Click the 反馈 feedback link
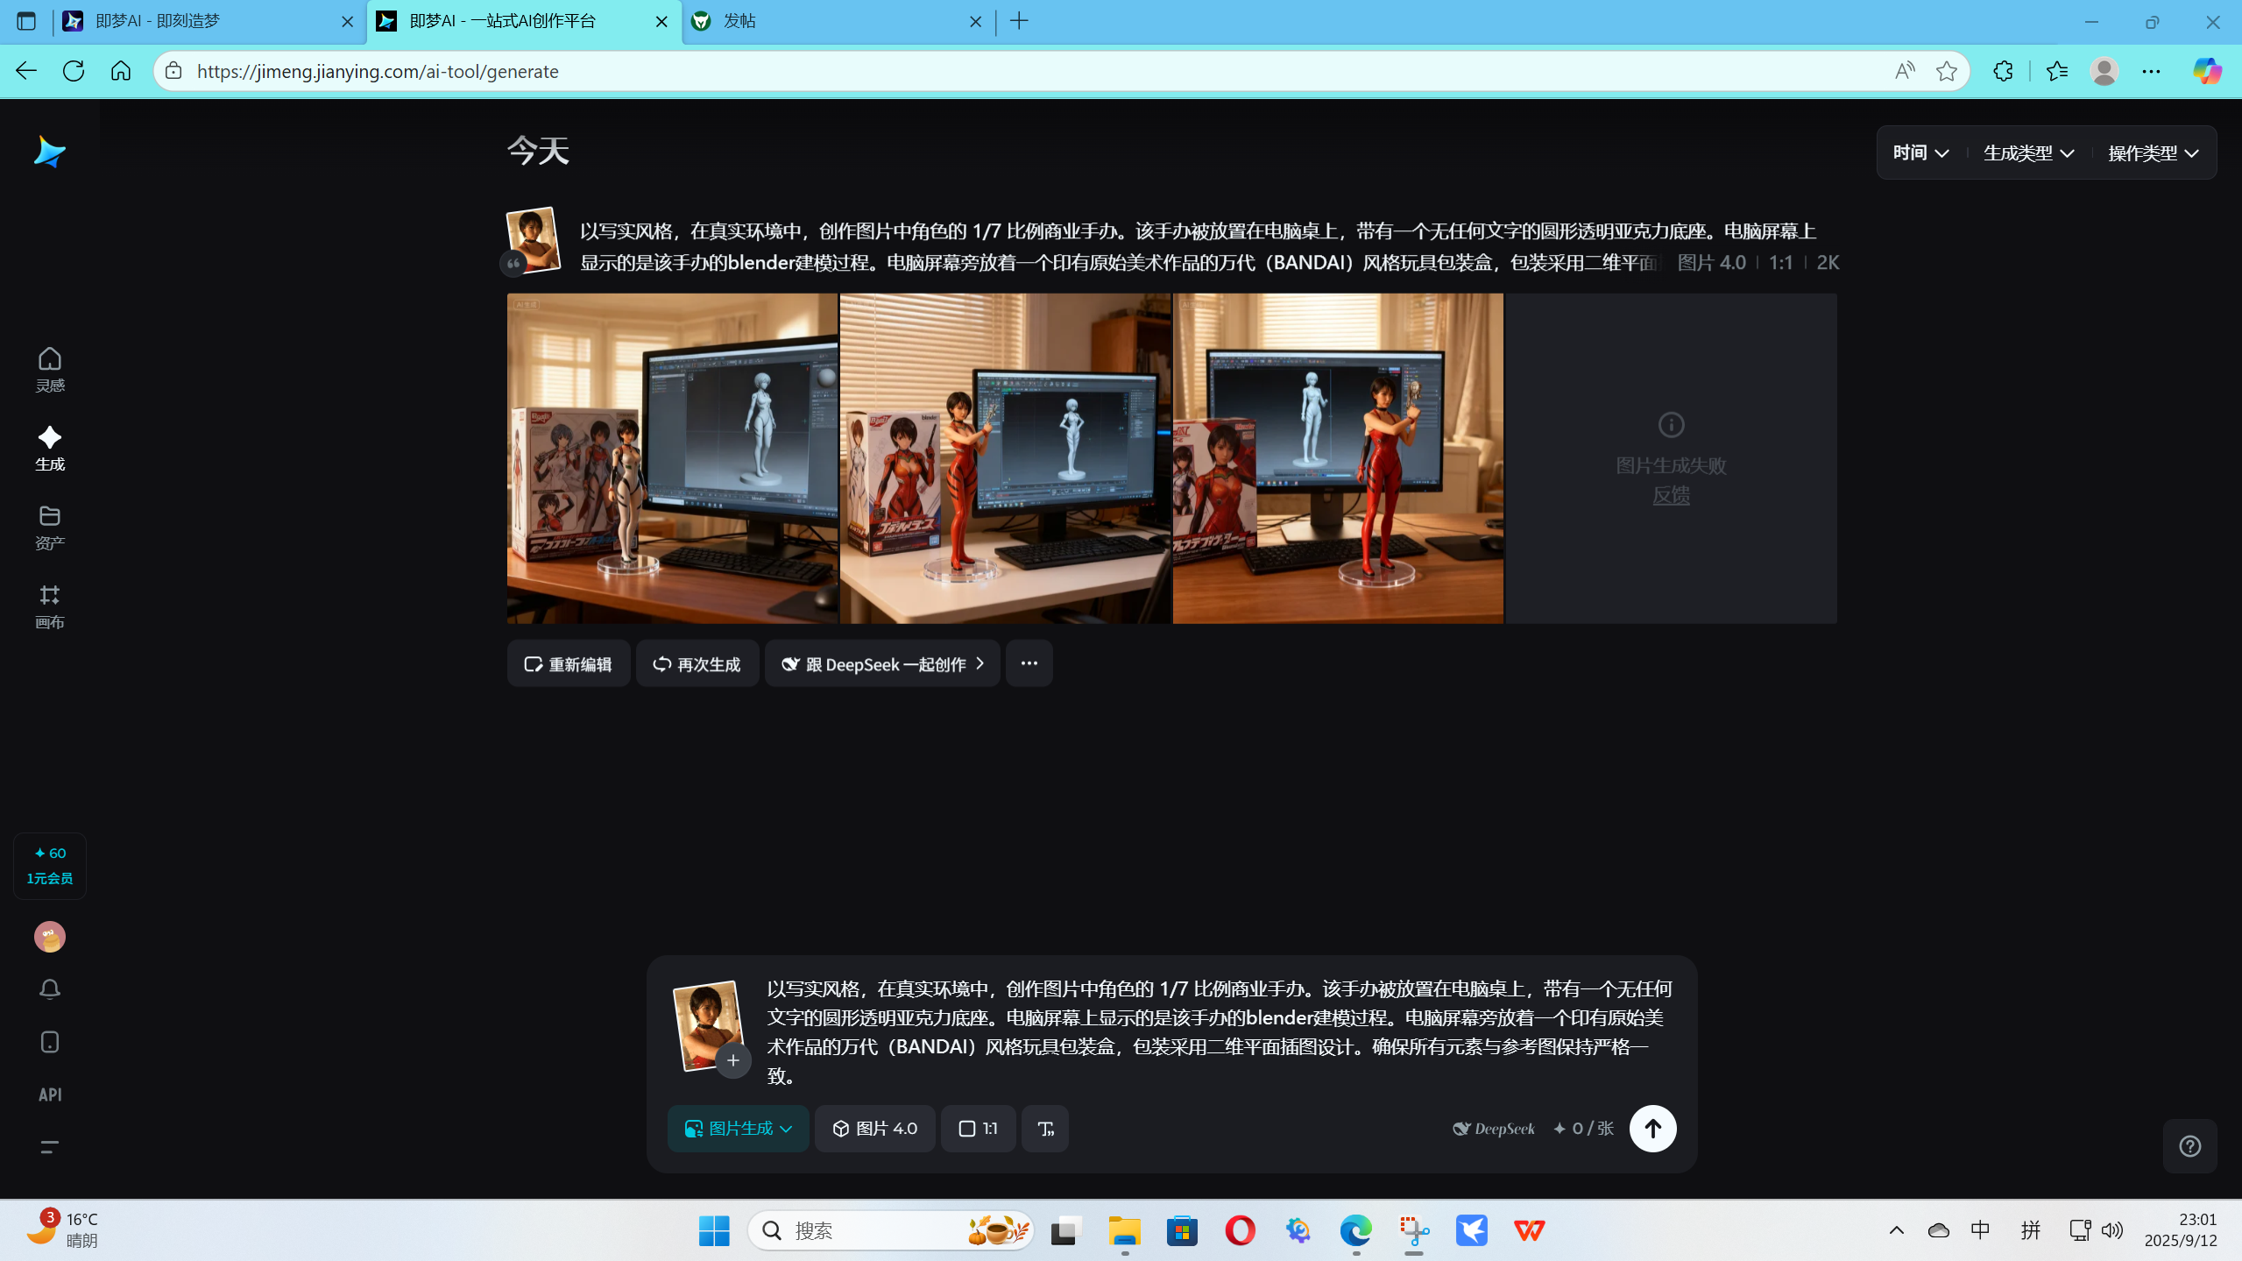This screenshot has width=2242, height=1261. 1671,495
